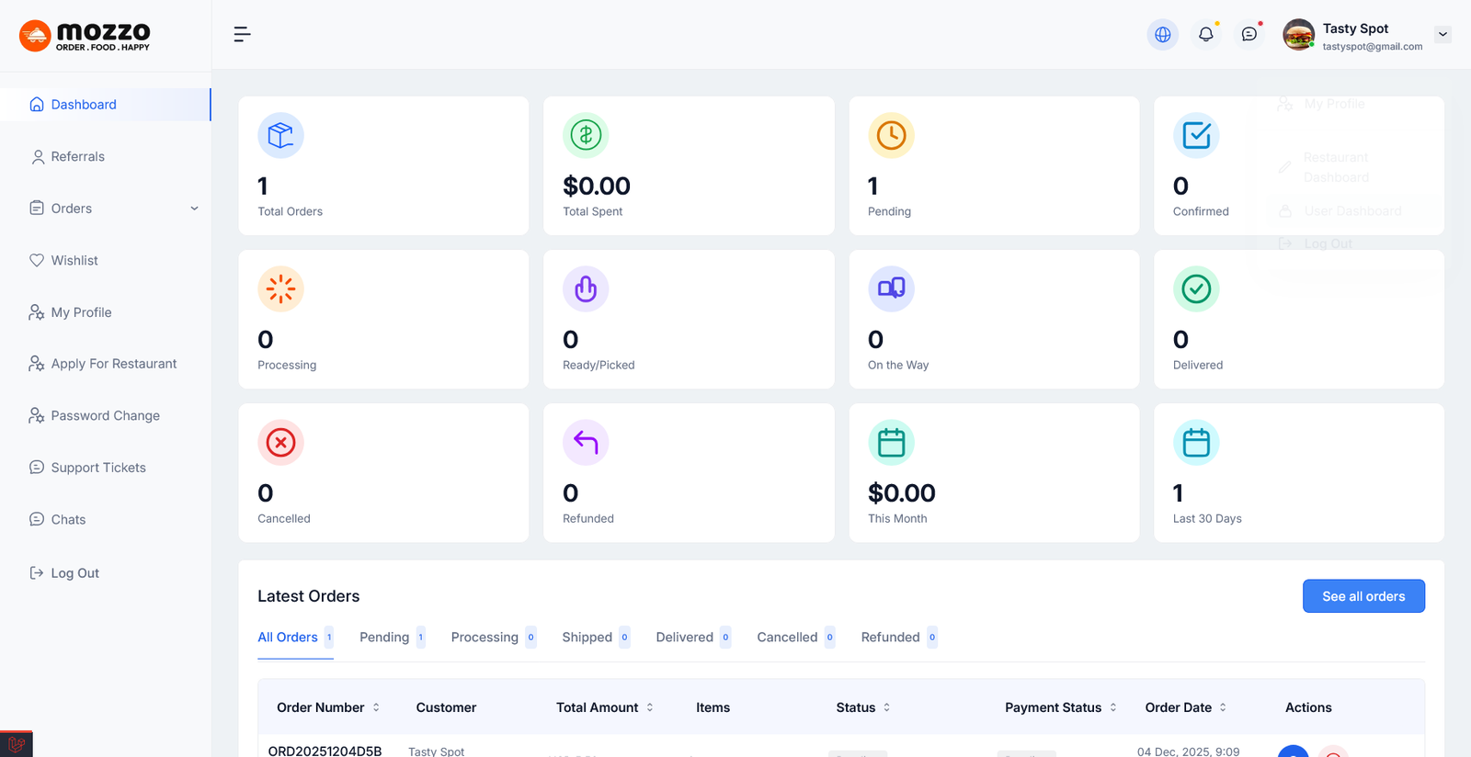Open Referrals in the sidebar
Screen dimensions: 1471x757
tap(77, 157)
